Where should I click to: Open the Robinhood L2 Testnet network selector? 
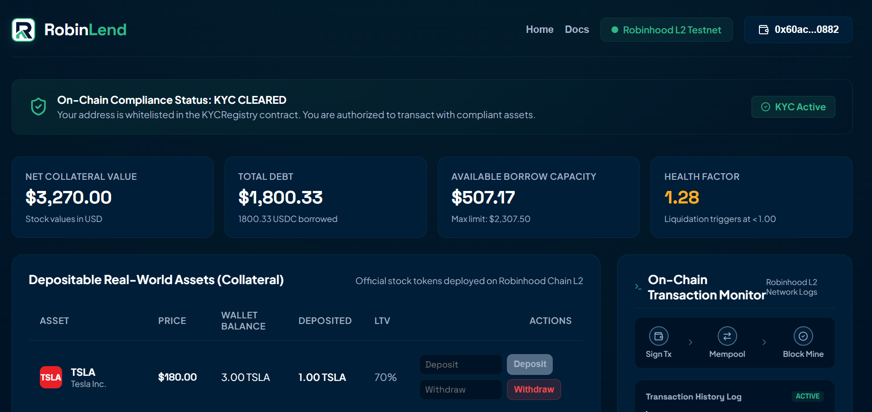tap(666, 30)
